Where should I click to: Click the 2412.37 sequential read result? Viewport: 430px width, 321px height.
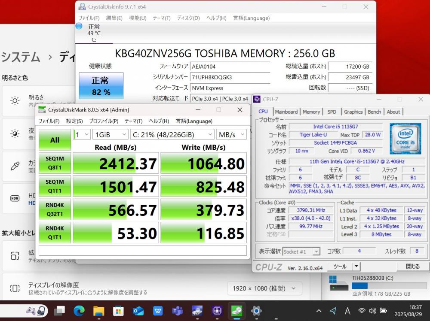coord(116,163)
